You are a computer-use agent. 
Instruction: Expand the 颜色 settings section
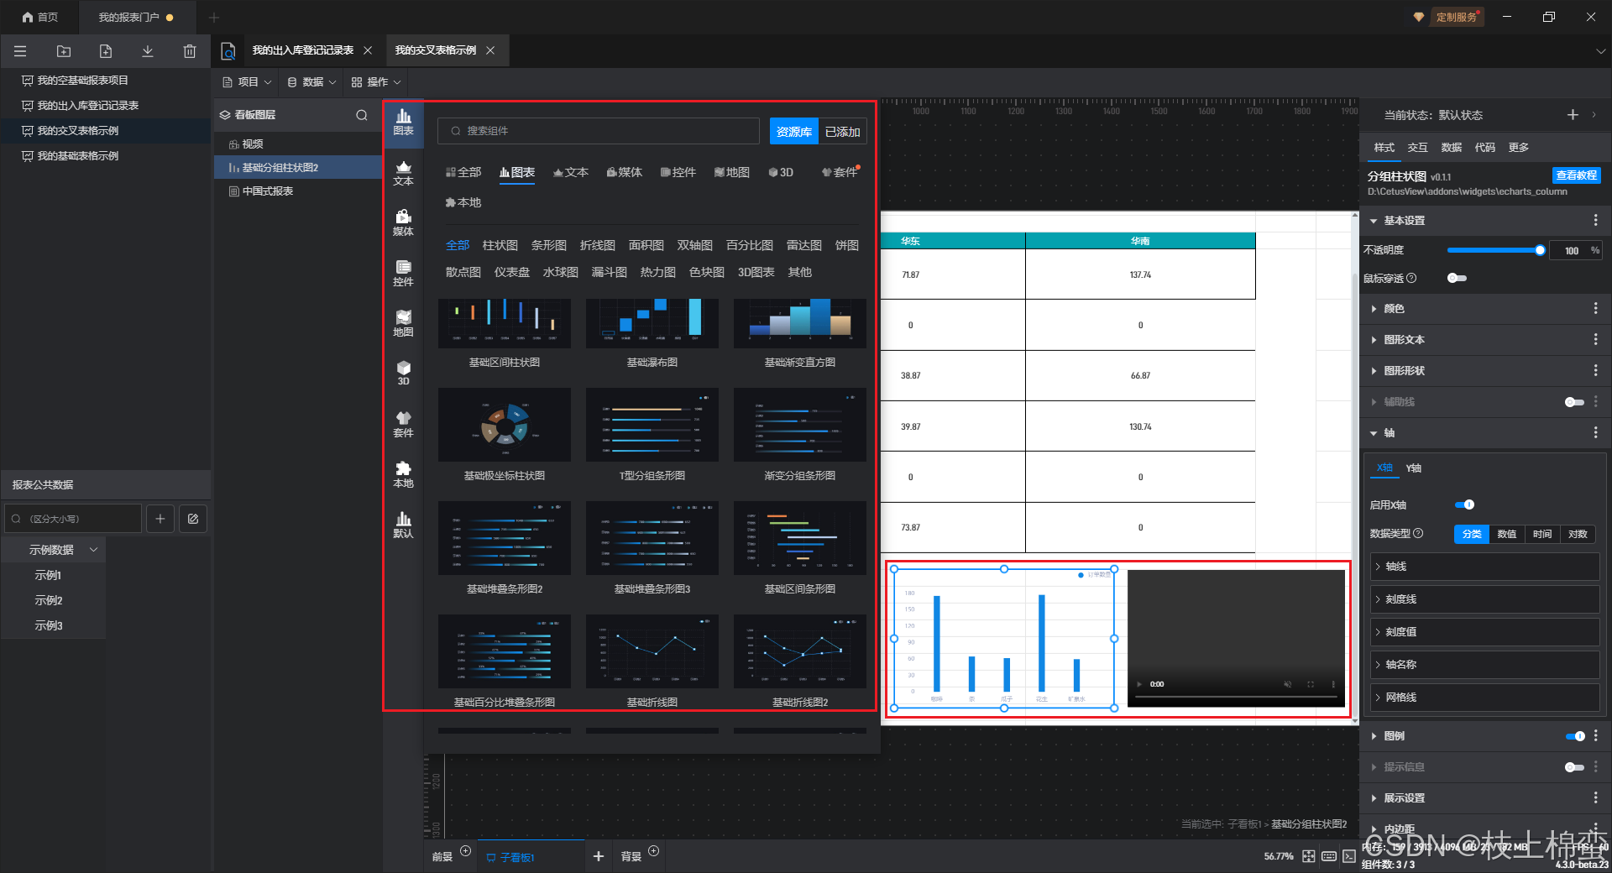click(1394, 309)
